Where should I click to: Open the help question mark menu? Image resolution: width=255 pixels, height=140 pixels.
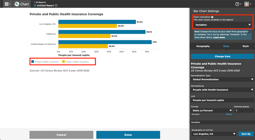coord(238,4)
